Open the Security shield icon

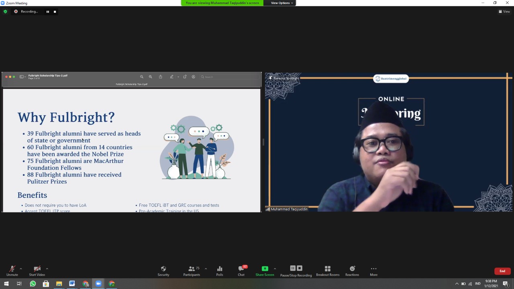point(163,269)
